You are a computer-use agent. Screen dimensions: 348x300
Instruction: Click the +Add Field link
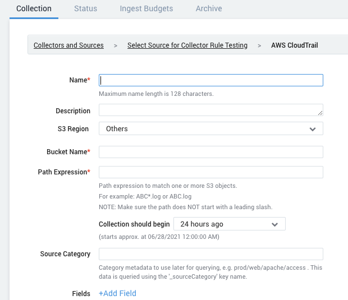(117, 293)
